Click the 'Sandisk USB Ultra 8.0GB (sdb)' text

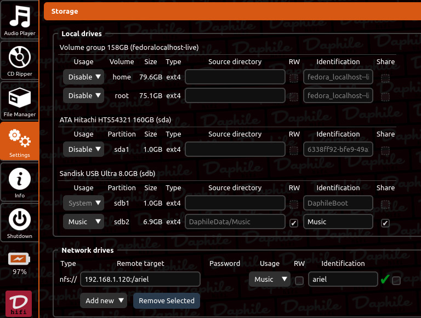click(107, 173)
